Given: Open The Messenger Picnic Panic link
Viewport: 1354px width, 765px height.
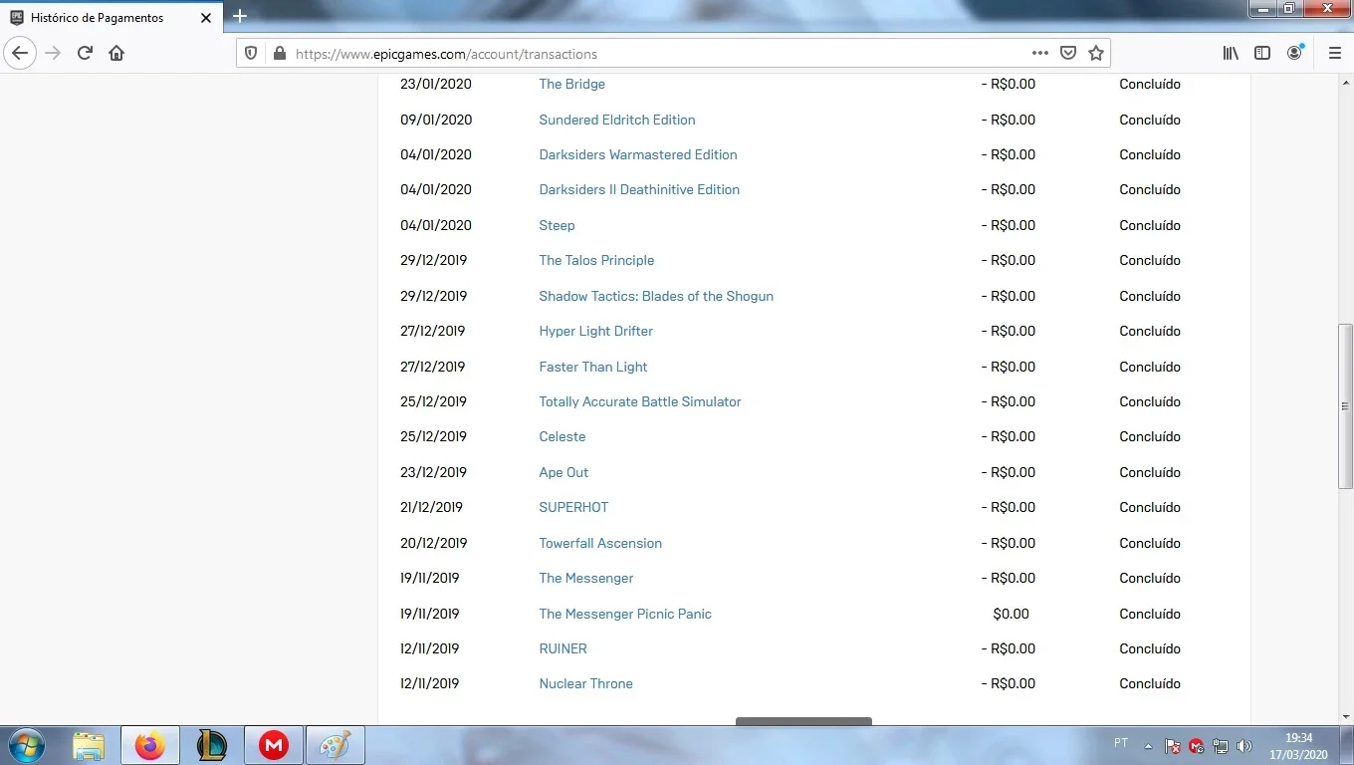Looking at the screenshot, I should click(625, 614).
